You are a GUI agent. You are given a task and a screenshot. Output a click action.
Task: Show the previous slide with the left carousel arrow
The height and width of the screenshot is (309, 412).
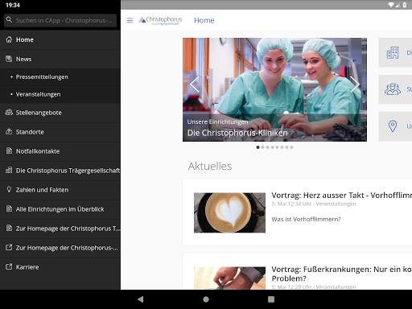(x=195, y=84)
